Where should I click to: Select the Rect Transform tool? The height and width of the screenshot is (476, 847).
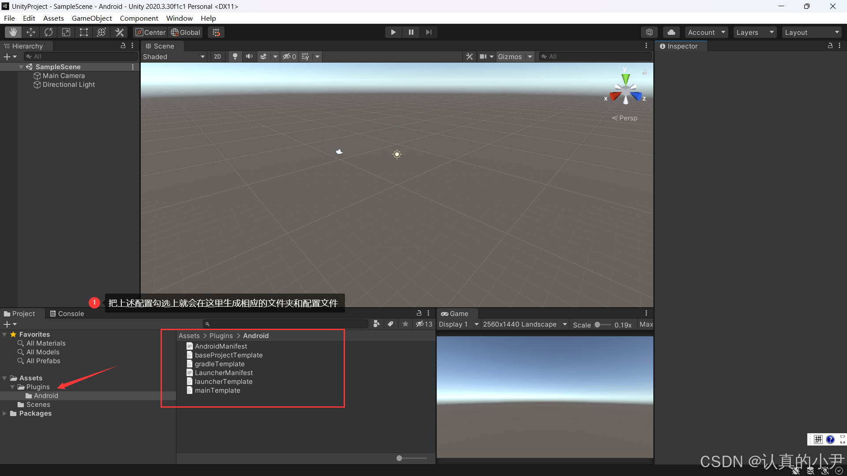[84, 32]
